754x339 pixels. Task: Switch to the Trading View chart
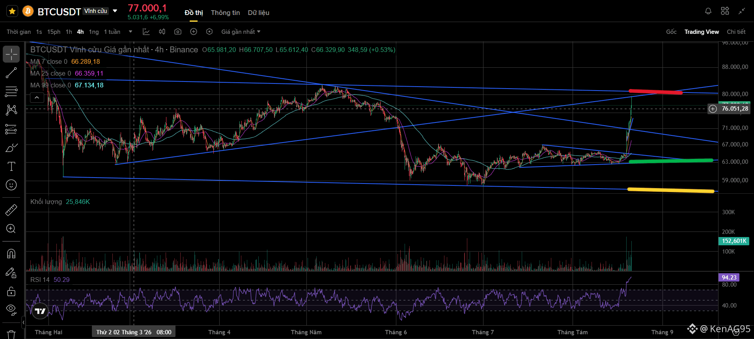click(702, 32)
